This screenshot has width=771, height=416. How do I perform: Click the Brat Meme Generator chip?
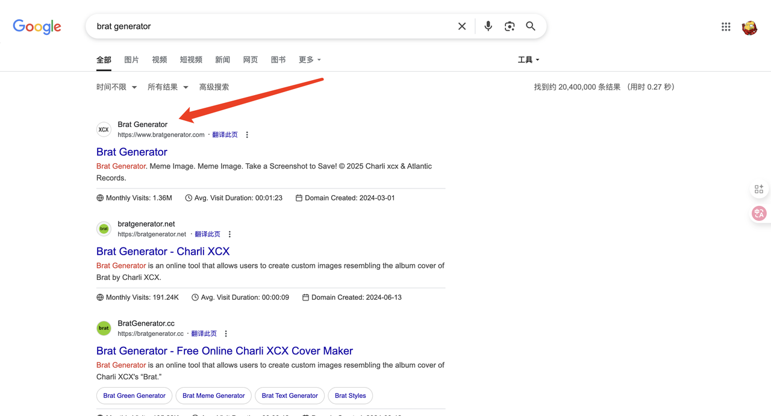213,396
